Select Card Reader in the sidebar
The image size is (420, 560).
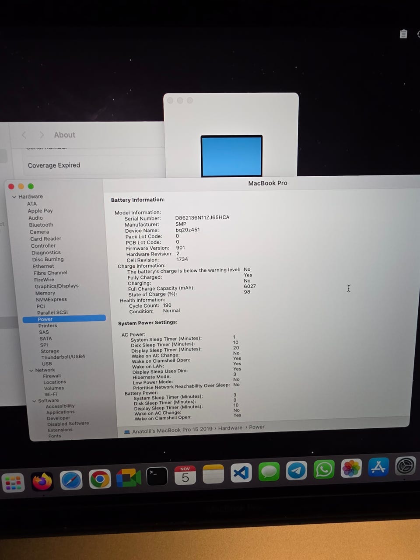pos(46,239)
